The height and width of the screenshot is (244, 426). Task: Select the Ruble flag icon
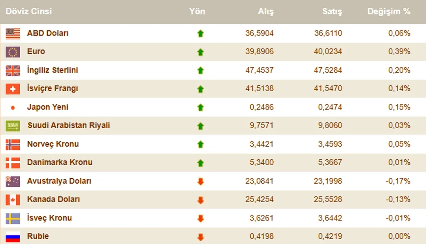(13, 236)
